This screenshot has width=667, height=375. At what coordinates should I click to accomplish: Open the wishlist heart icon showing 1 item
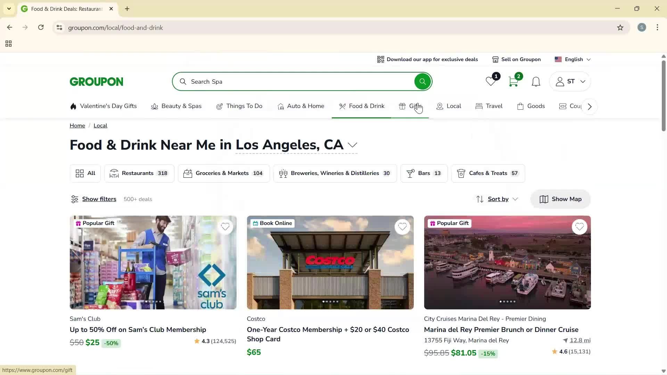click(x=490, y=82)
